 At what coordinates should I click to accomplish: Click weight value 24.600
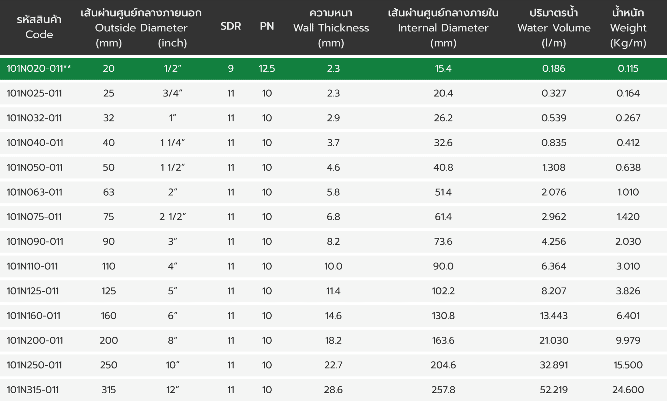tap(628, 390)
